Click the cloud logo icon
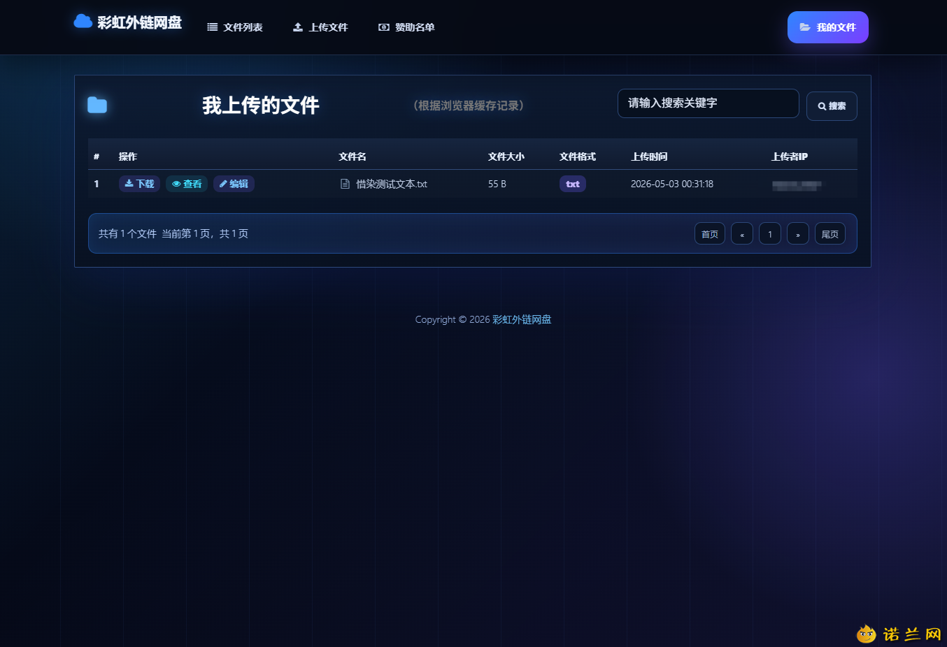This screenshot has width=947, height=647. coord(83,21)
